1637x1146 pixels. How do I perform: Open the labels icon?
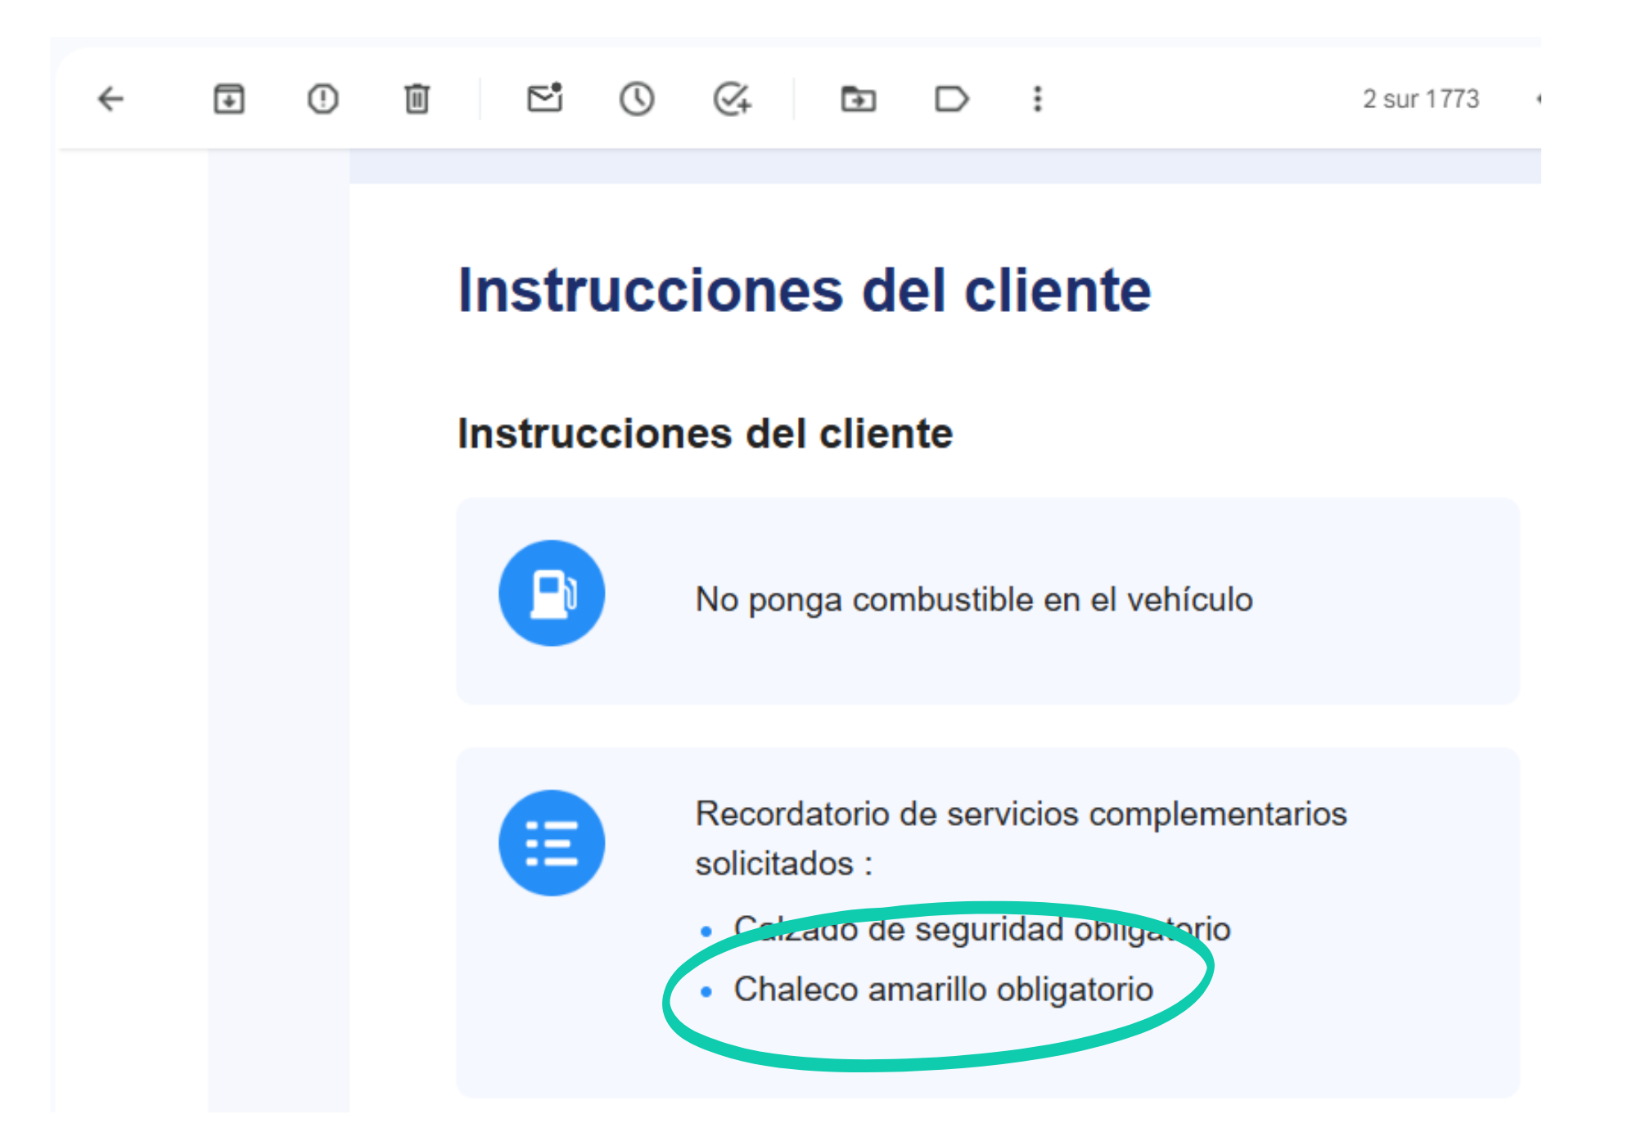click(x=951, y=99)
